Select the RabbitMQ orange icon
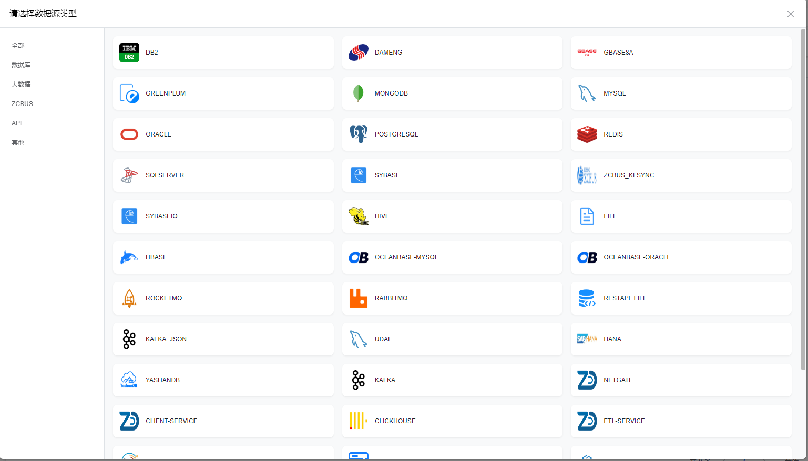 click(358, 298)
